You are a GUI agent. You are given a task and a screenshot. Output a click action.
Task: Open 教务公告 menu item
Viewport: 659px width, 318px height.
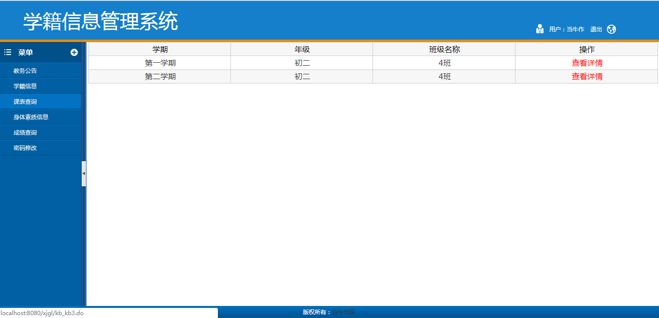[41, 71]
